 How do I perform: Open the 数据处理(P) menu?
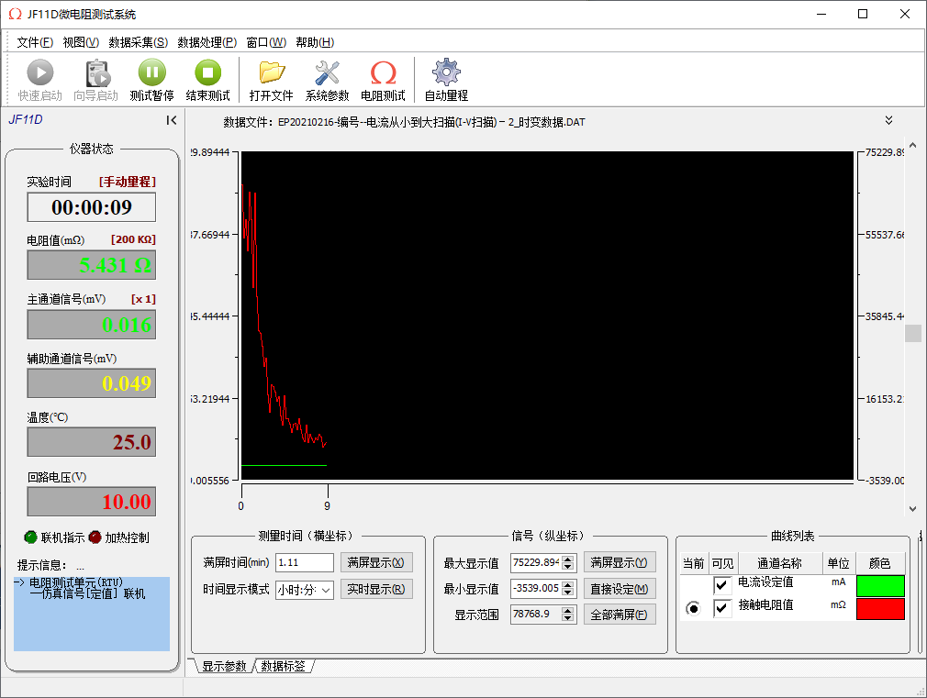[x=207, y=42]
